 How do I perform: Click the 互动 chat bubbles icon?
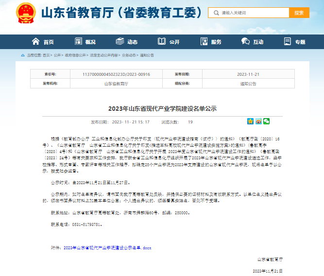pyautogui.click(x=245, y=42)
